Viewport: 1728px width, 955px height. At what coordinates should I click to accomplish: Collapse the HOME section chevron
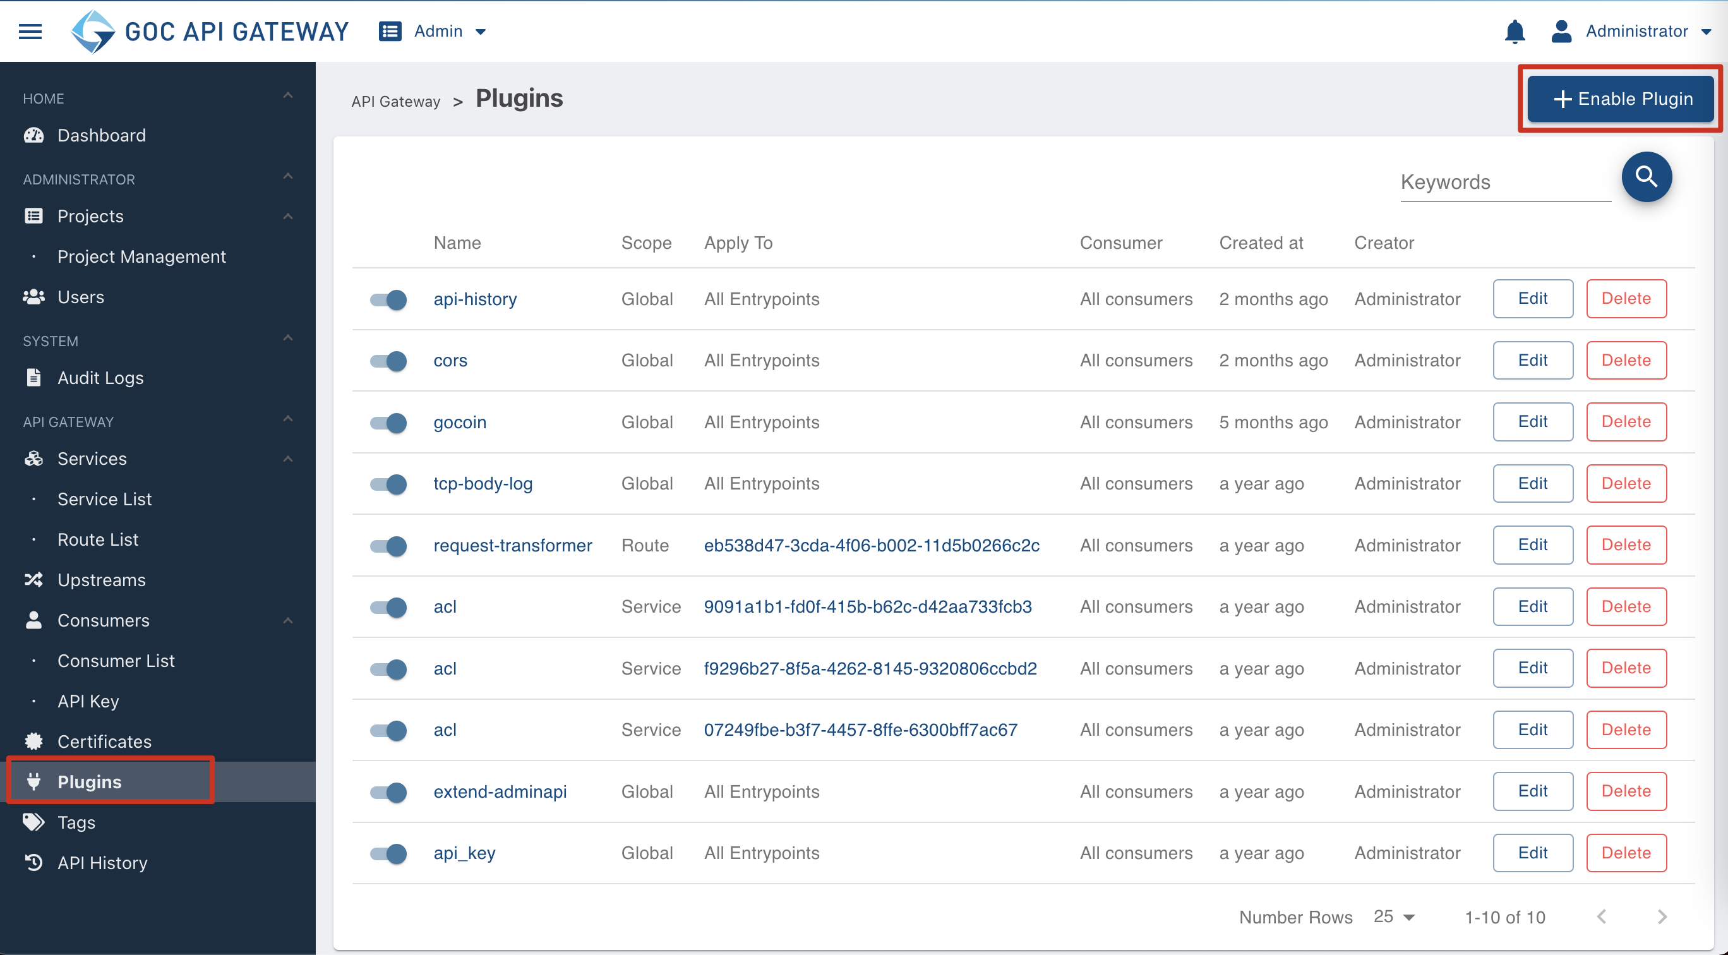point(288,95)
